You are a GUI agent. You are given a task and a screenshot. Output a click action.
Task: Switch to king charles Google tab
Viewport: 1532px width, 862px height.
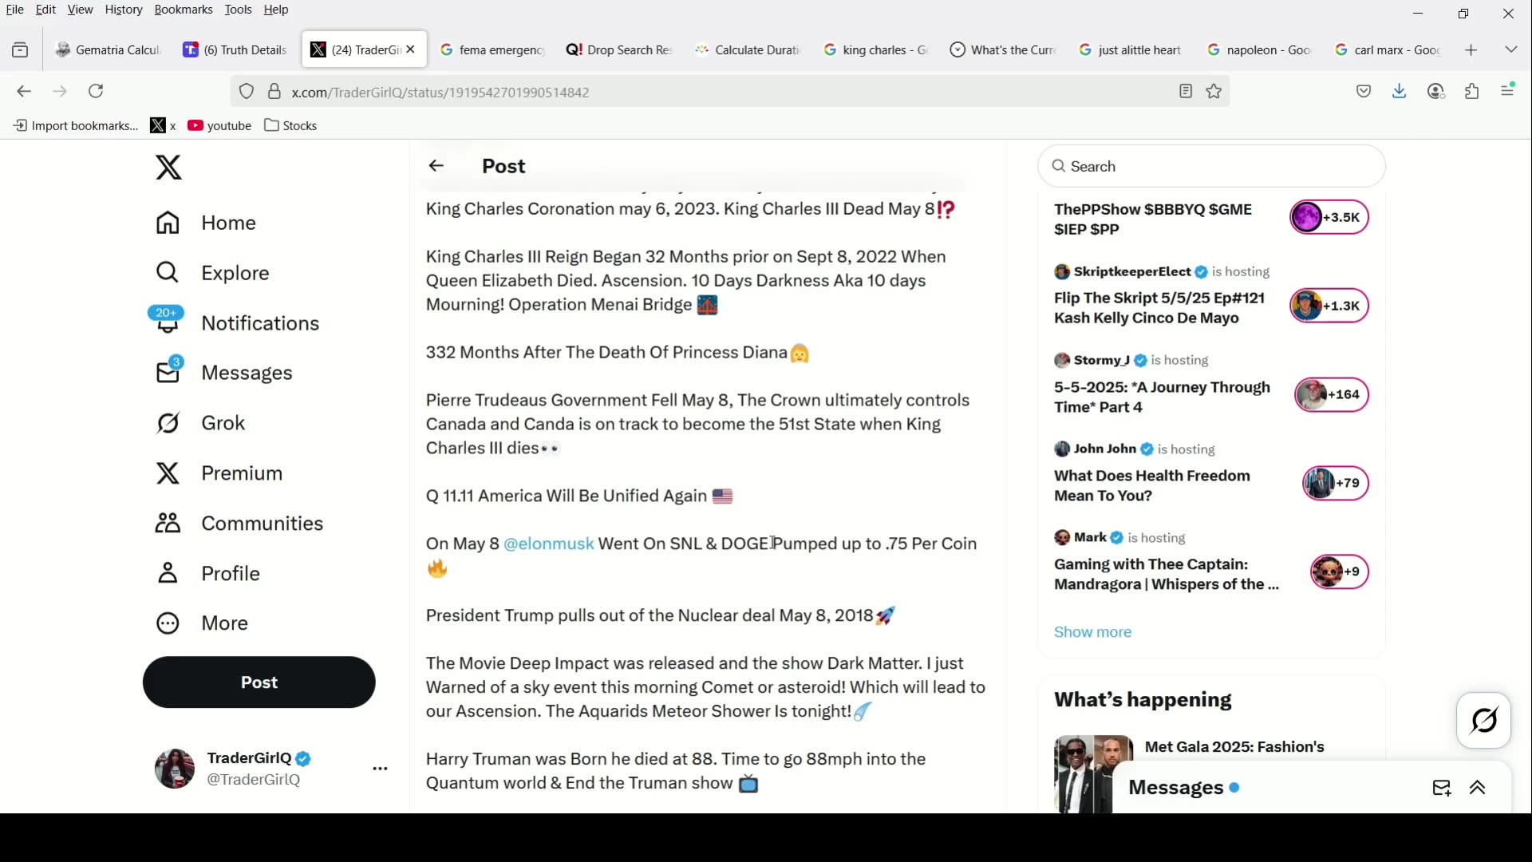876,50
